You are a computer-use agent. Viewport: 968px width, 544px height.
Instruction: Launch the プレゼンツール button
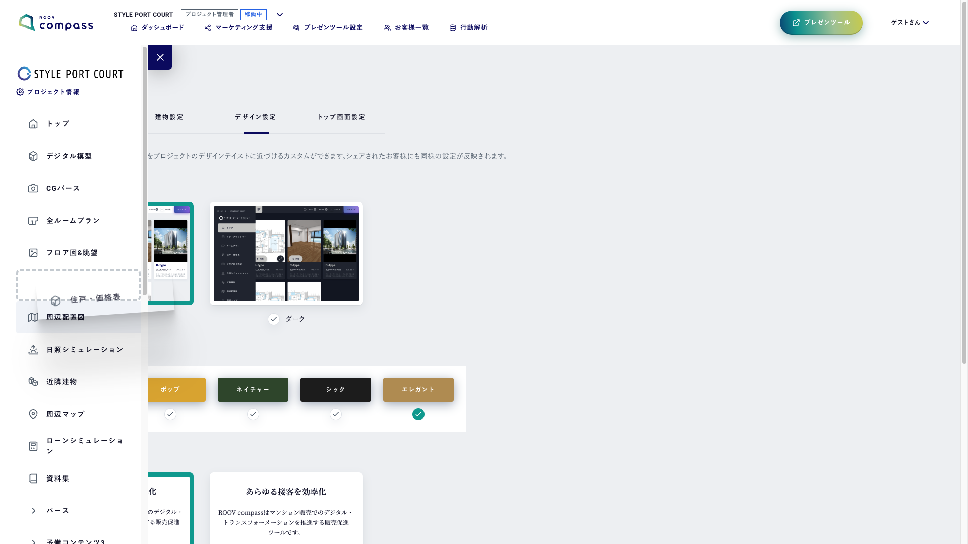point(821,23)
